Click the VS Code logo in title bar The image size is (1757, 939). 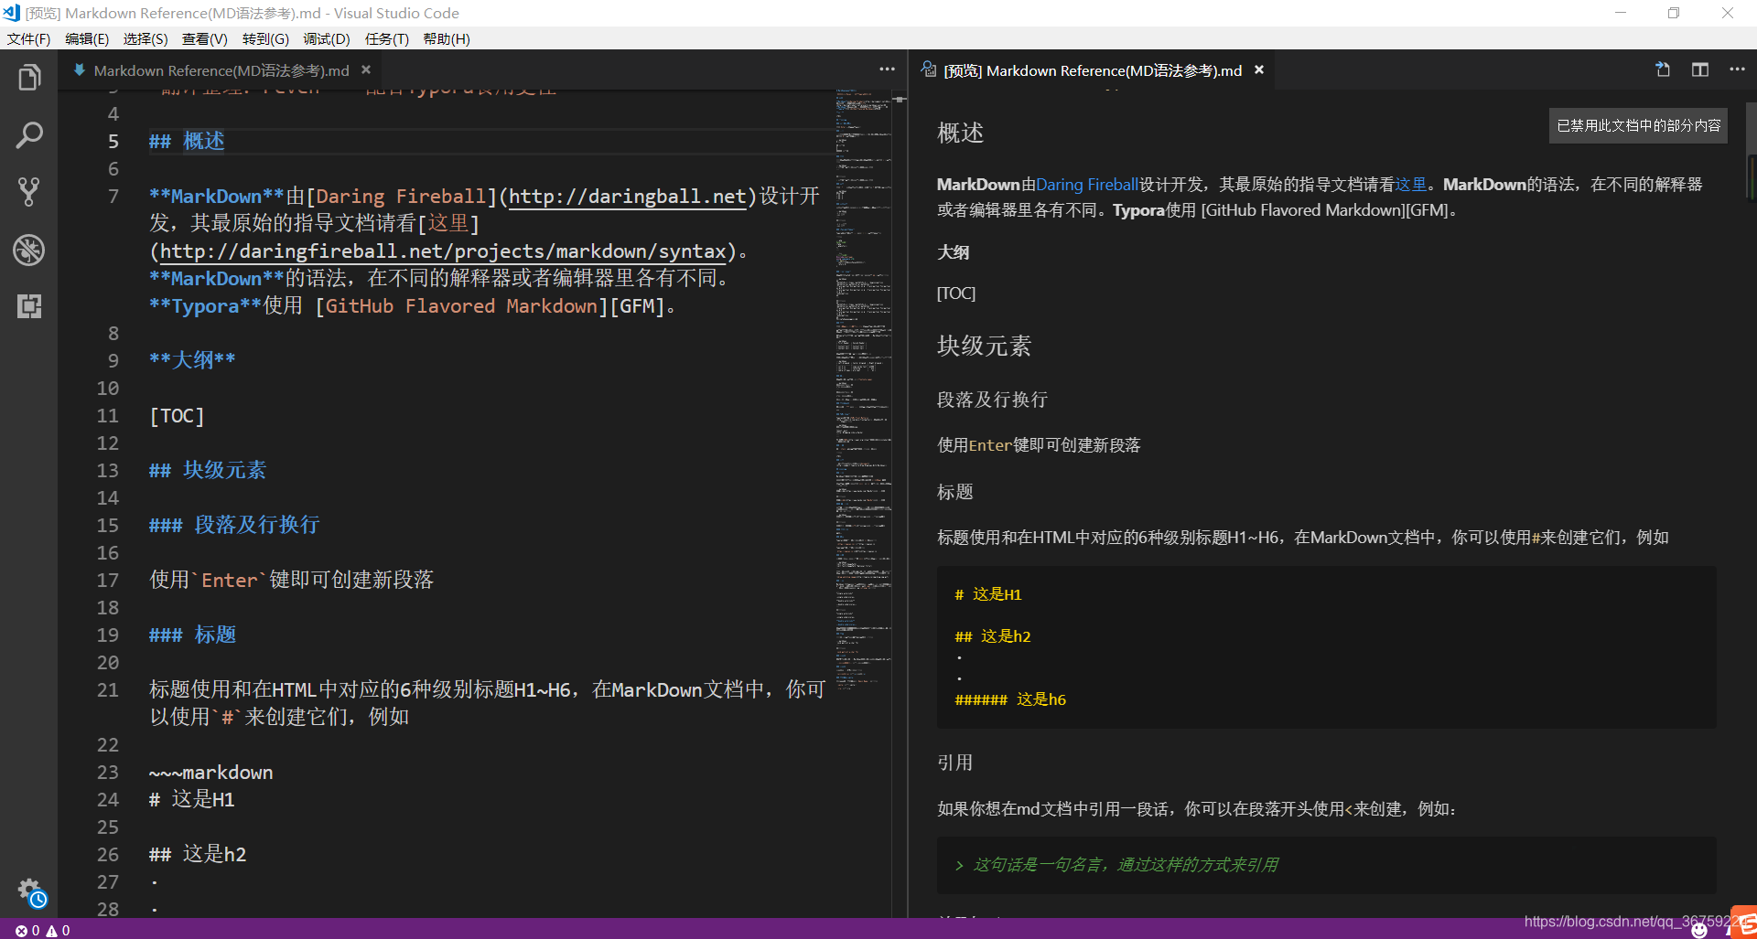pyautogui.click(x=11, y=13)
